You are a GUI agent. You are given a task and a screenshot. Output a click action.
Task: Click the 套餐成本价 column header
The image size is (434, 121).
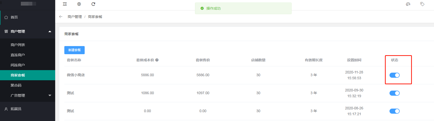(145, 60)
